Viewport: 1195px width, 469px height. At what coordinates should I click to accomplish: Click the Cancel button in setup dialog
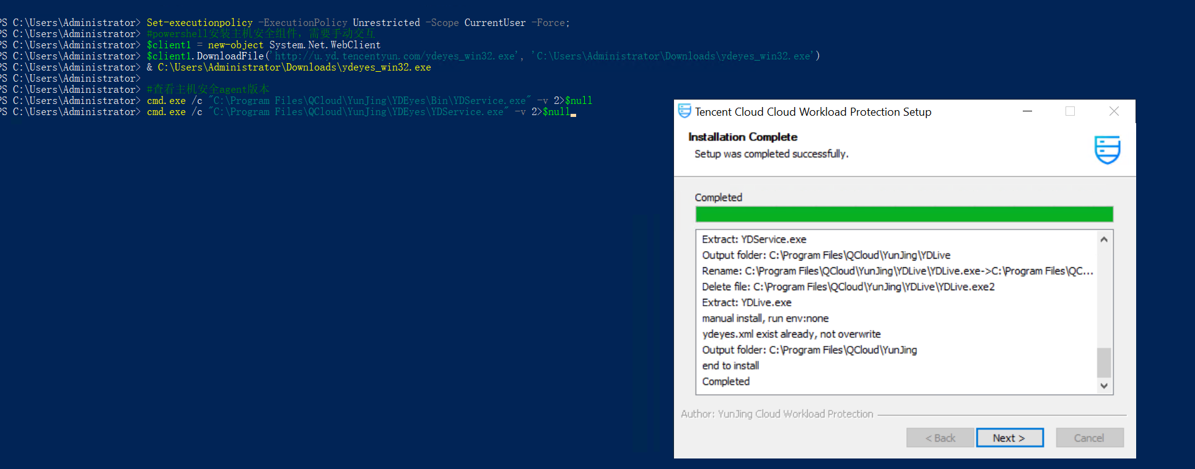pyautogui.click(x=1089, y=437)
